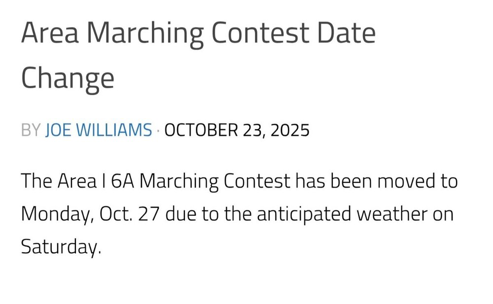Open the Joe Williams author link

pos(99,131)
